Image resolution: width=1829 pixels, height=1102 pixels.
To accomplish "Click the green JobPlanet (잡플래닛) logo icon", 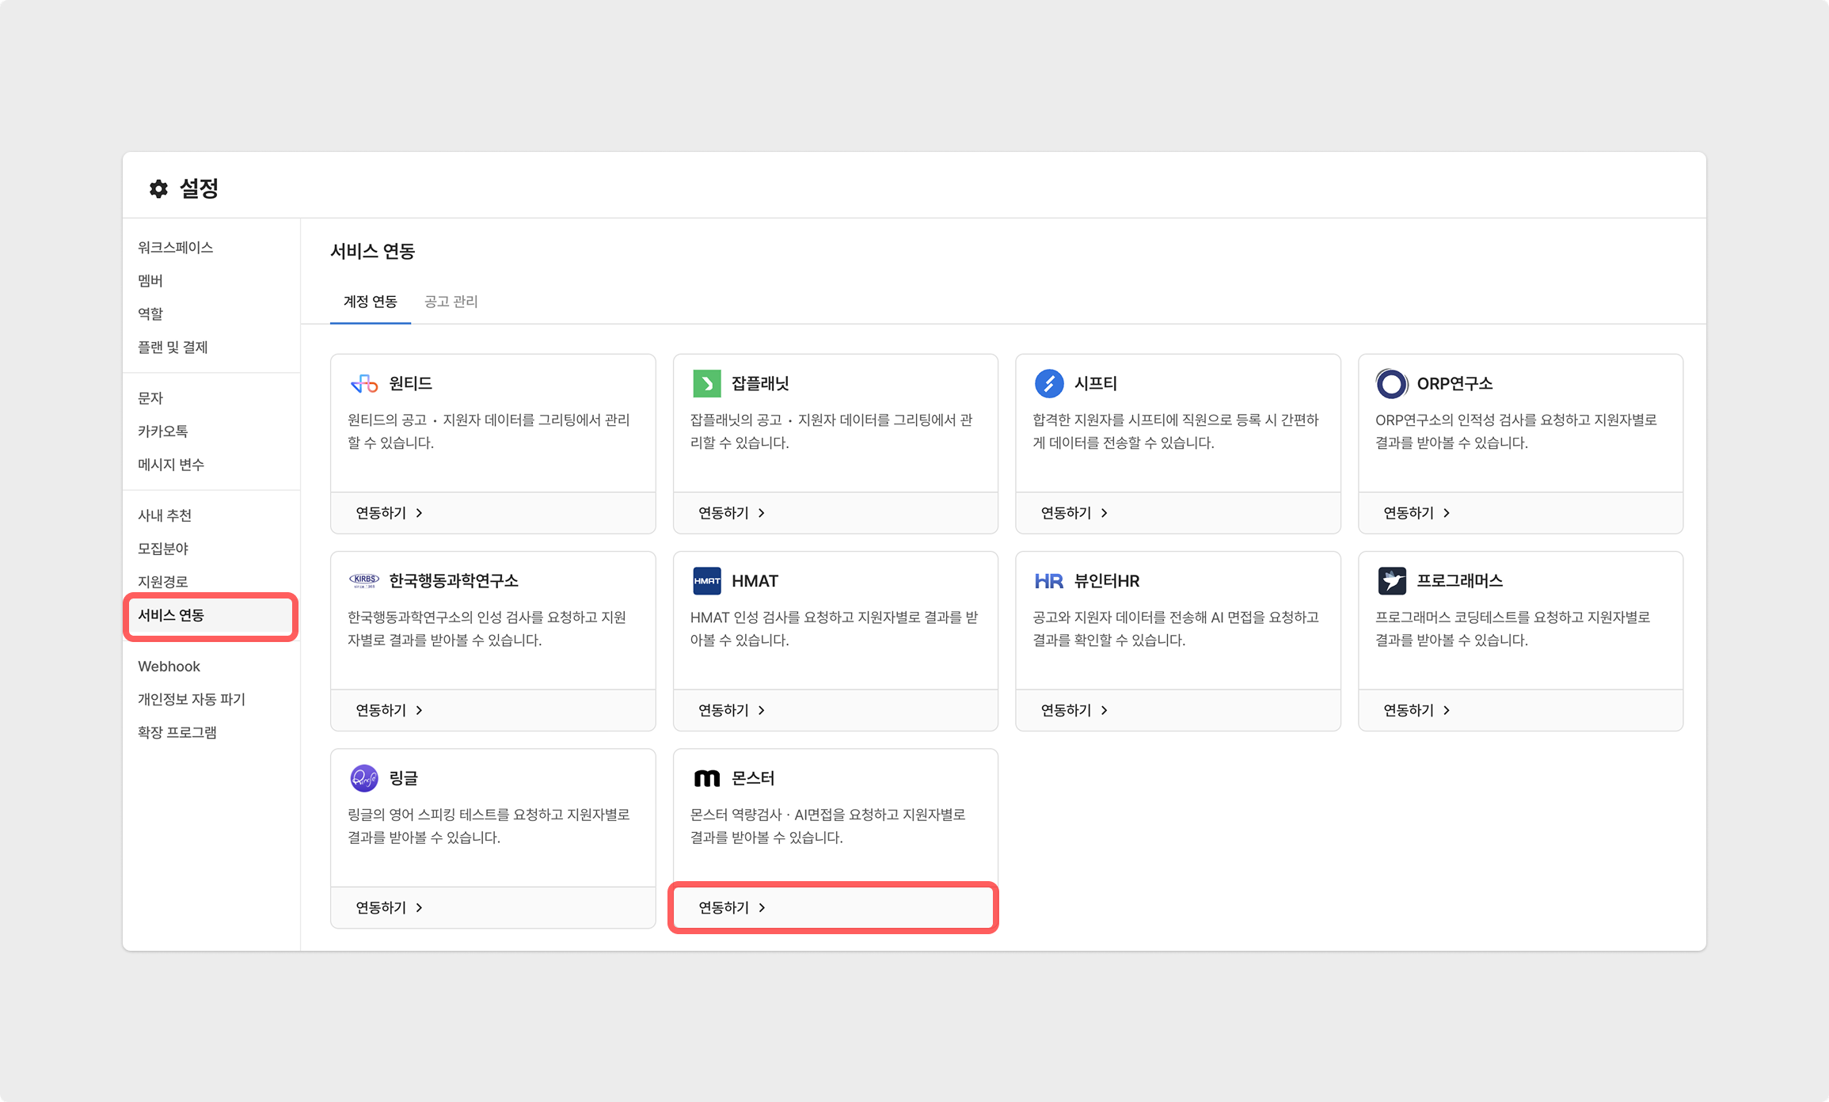I will 706,384.
